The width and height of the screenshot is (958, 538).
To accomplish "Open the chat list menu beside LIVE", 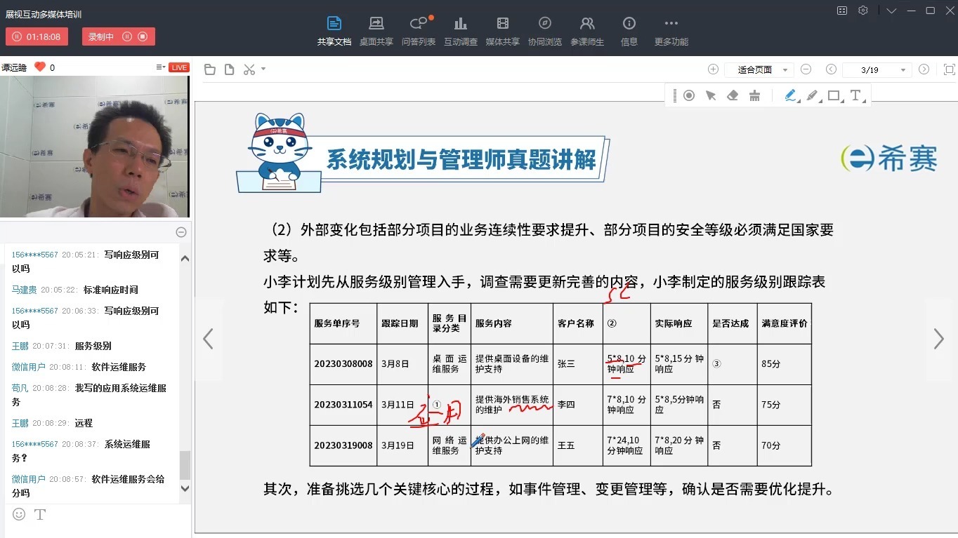I will 160,67.
